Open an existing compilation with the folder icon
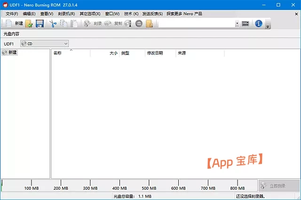The image size is (301, 200). 29,23
